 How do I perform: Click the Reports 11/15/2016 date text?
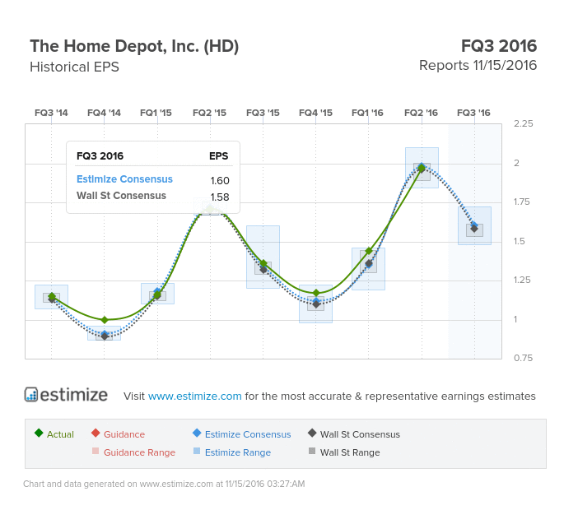pyautogui.click(x=478, y=66)
